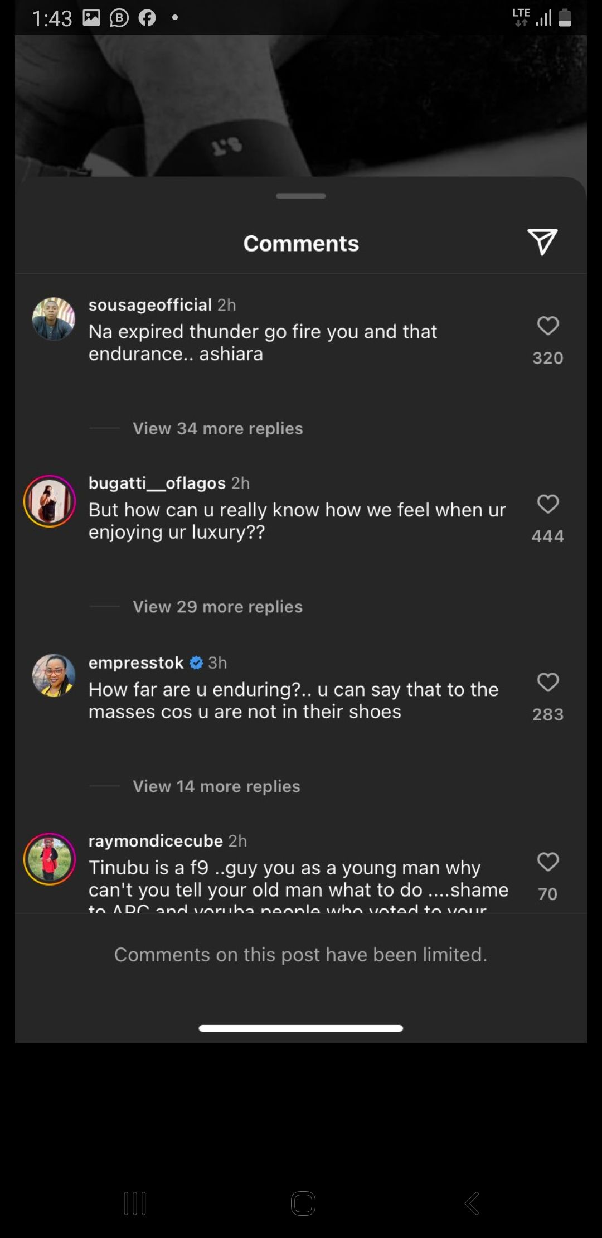This screenshot has height=1238, width=602.
Task: Open sousageofficial's profile picture
Action: pos(54,319)
